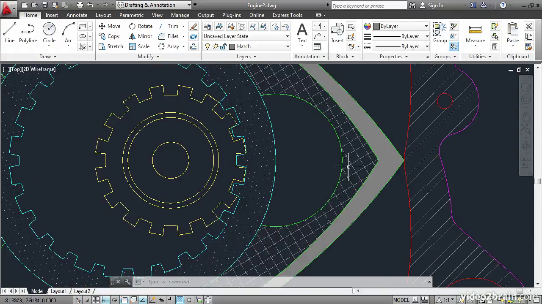Open the linetype ByLayer dropdown
The width and height of the screenshot is (542, 304).
[401, 46]
